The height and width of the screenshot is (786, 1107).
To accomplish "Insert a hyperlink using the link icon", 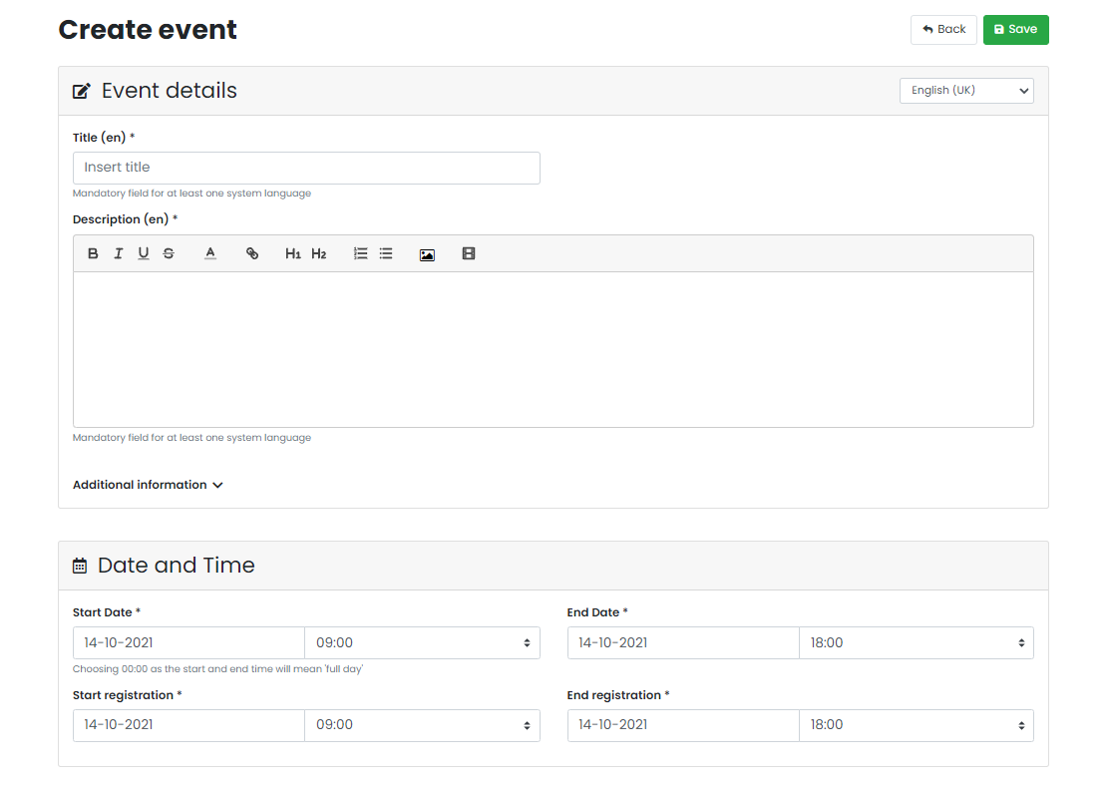I will (x=252, y=253).
